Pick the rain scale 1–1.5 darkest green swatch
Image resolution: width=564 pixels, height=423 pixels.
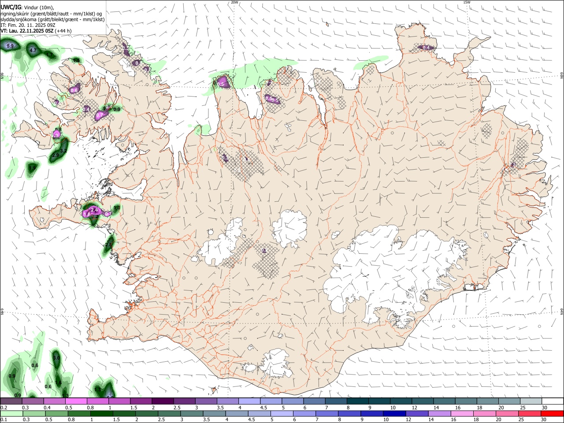(x=101, y=414)
